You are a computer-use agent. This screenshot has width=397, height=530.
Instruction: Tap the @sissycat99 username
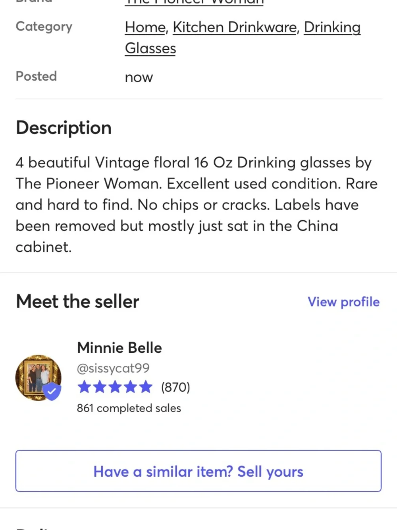click(113, 368)
